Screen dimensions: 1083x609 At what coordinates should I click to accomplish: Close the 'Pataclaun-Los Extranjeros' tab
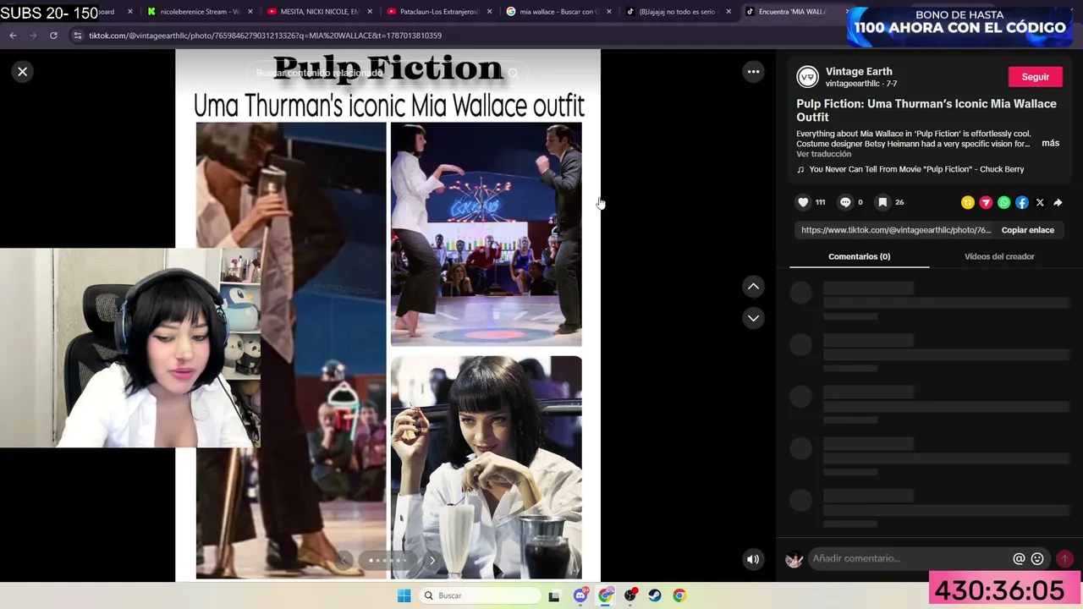489,12
